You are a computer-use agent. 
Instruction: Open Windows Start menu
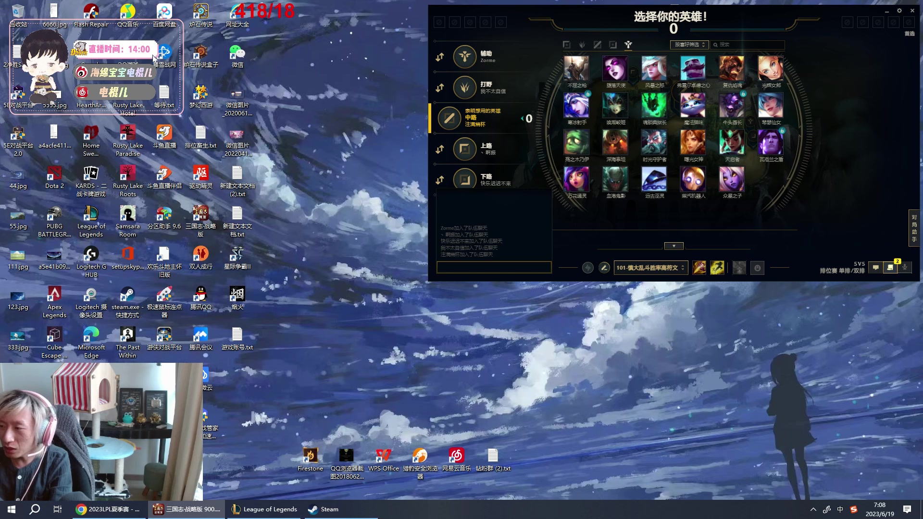click(12, 509)
